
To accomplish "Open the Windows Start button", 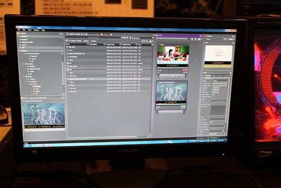I will click(27, 145).
